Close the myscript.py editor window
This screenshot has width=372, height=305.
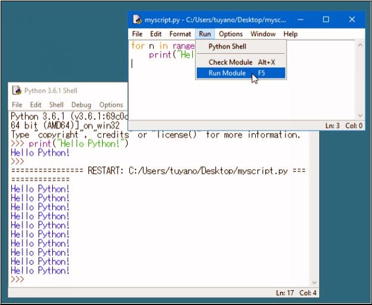[352, 20]
